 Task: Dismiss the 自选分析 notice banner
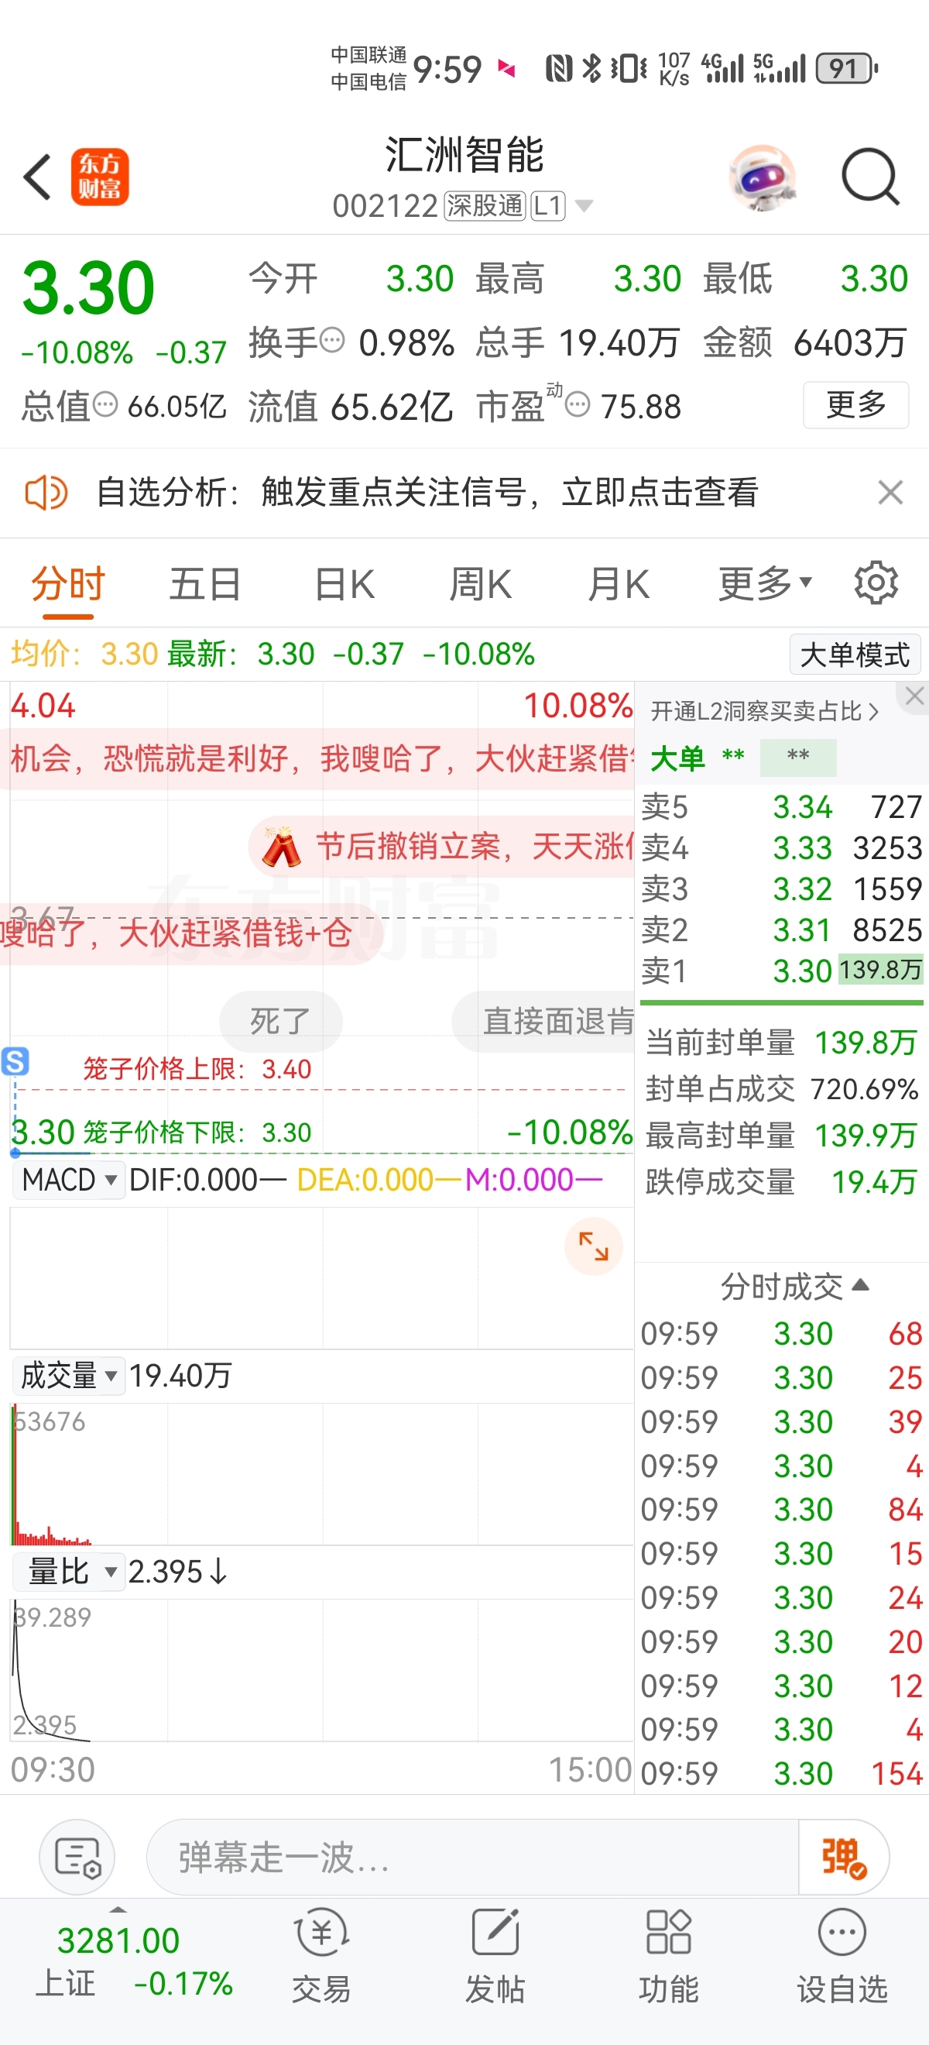pos(890,492)
